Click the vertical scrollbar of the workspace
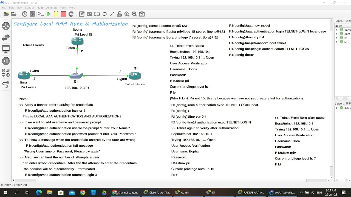Viewport: 351px width, 197px height. pos(331,99)
